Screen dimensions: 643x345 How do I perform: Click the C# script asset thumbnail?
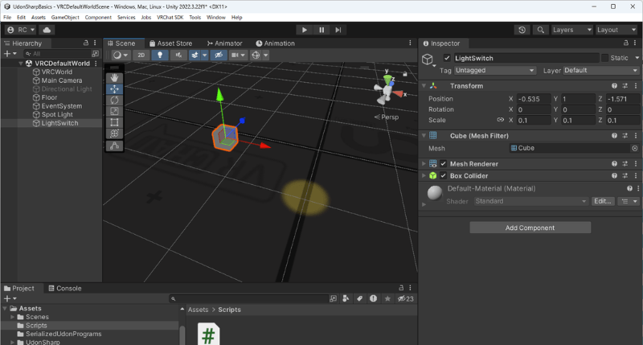(x=208, y=334)
